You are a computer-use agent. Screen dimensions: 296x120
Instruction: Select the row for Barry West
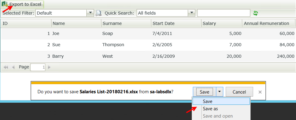pos(148,56)
